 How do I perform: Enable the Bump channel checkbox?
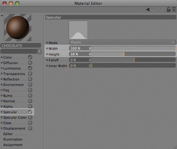click(x=30, y=96)
